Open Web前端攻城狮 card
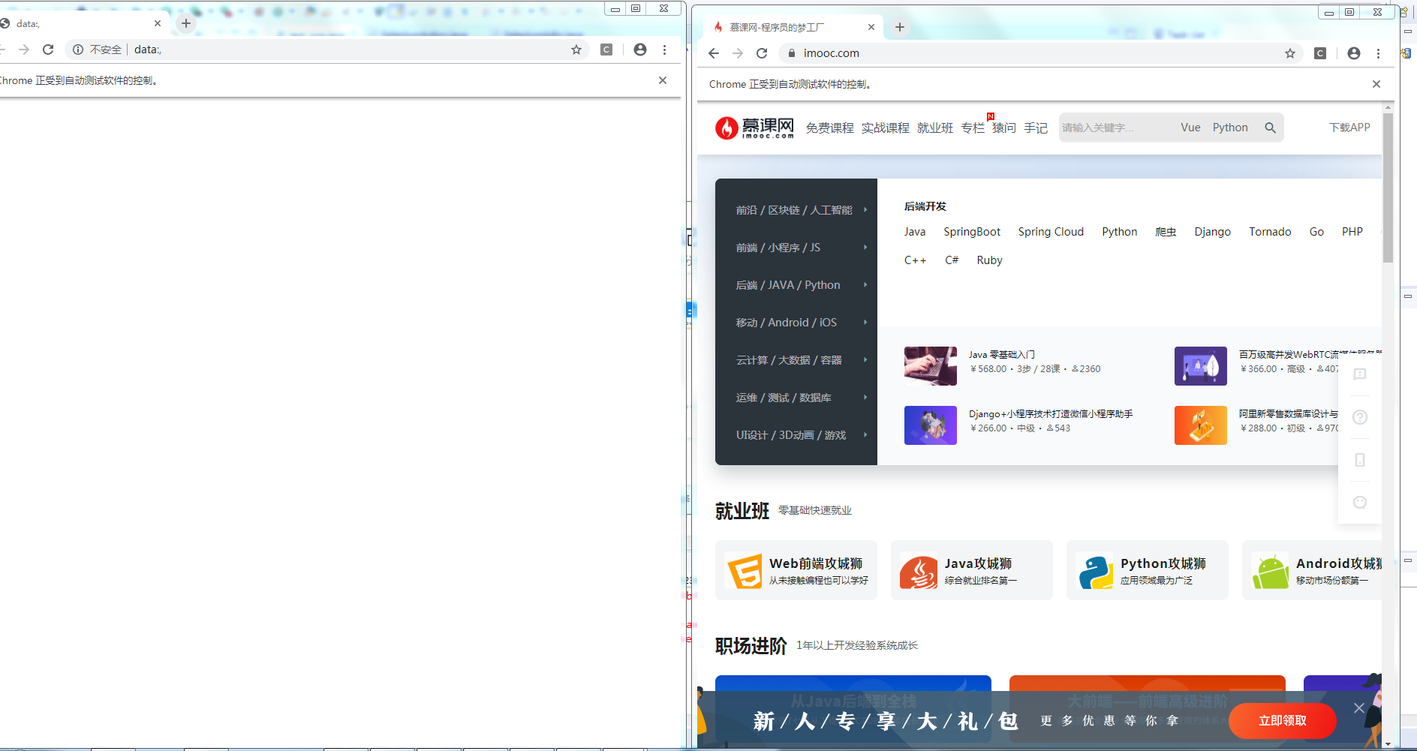 [796, 570]
